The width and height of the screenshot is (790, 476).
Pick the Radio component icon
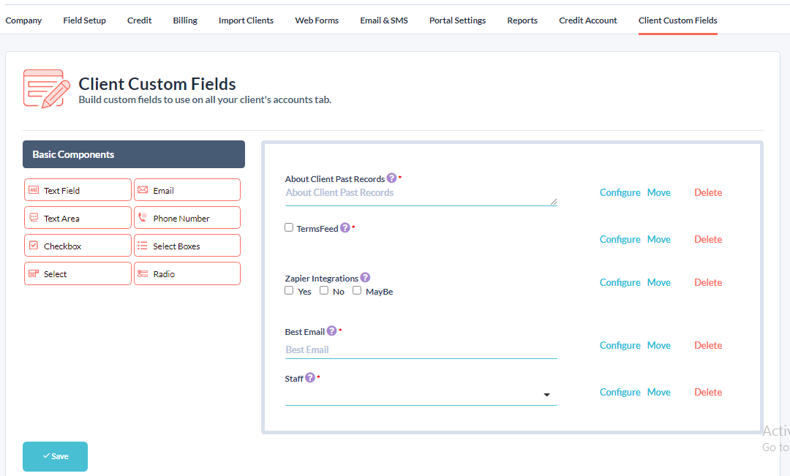tap(143, 273)
